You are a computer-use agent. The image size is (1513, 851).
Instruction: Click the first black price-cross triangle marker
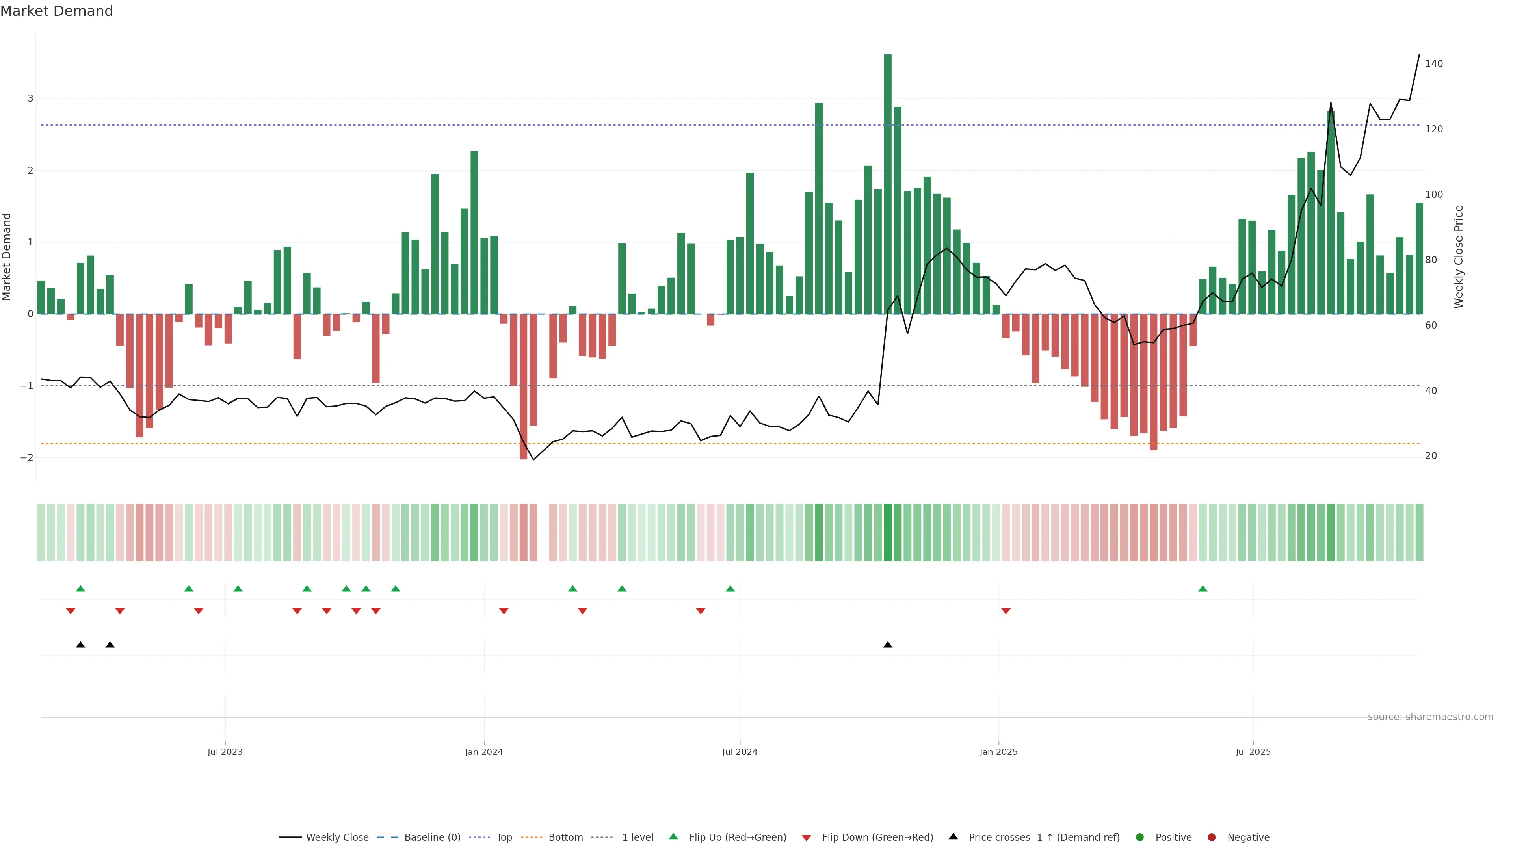pyautogui.click(x=80, y=645)
